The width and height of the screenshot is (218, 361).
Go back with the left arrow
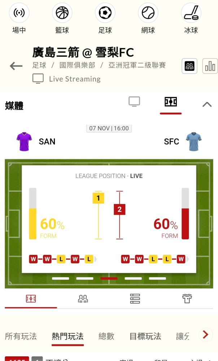[16, 66]
